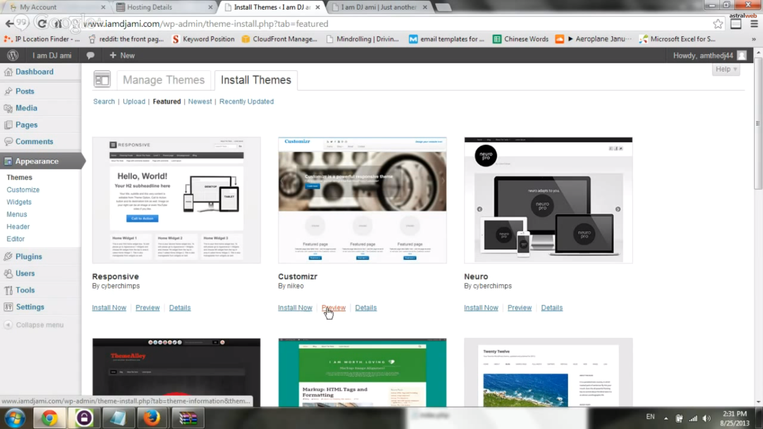Click the address bar URL field

[393, 24]
